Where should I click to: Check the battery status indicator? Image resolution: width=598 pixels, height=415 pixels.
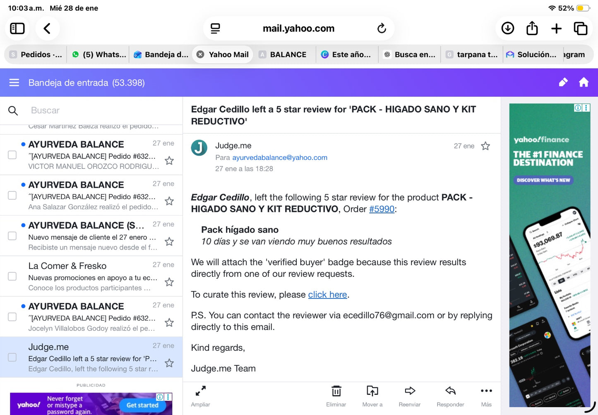[x=583, y=8]
